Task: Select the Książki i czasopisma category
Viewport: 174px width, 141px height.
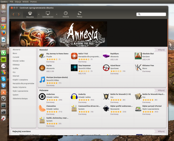Action: (20, 80)
